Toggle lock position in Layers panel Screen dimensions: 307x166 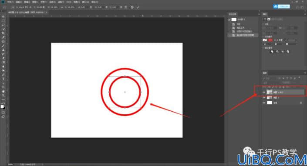click(277, 87)
